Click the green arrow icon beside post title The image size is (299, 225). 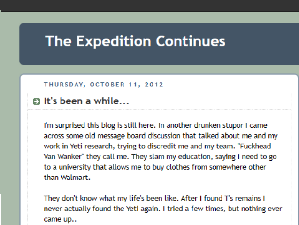click(x=37, y=101)
